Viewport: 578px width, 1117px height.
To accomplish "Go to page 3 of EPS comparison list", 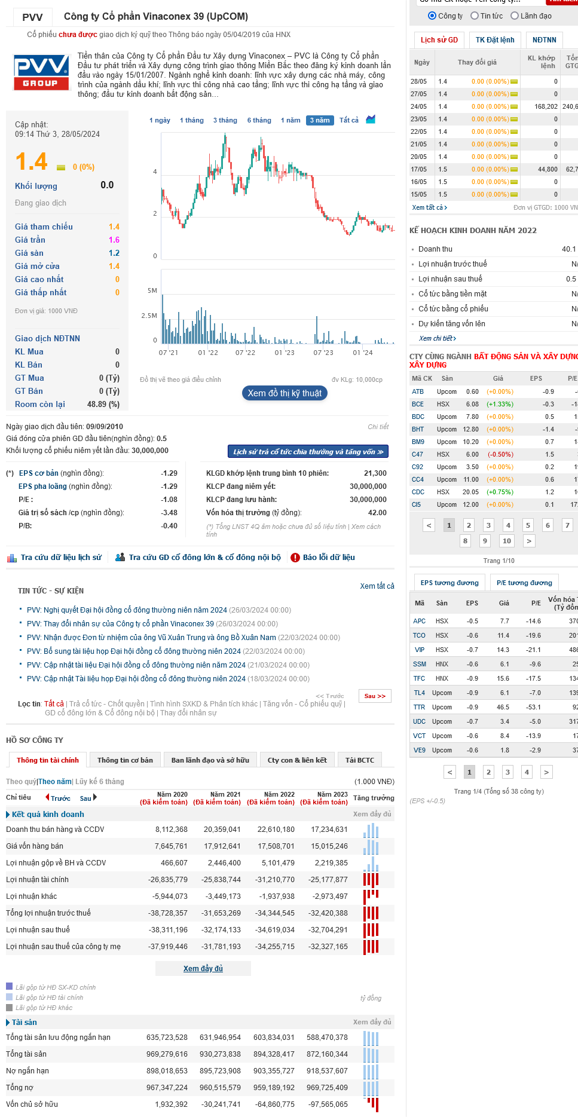I will click(x=507, y=772).
